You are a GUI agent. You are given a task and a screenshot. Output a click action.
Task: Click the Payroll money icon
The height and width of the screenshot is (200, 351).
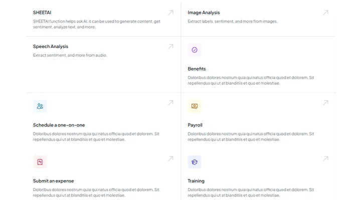pos(195,106)
